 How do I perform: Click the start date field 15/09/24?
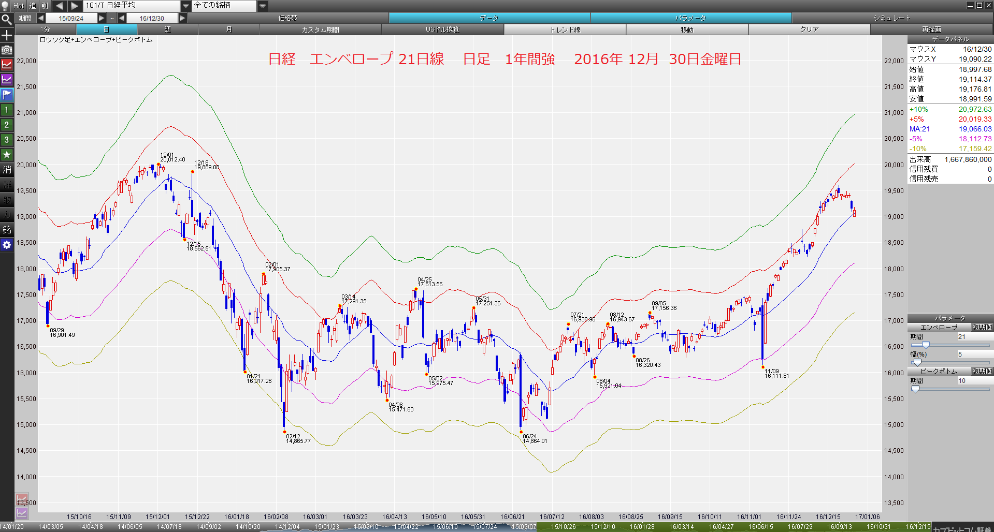(71, 18)
